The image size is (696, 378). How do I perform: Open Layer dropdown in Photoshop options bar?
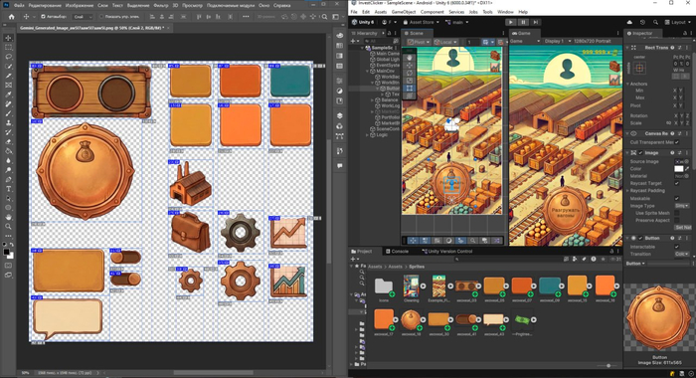[83, 17]
